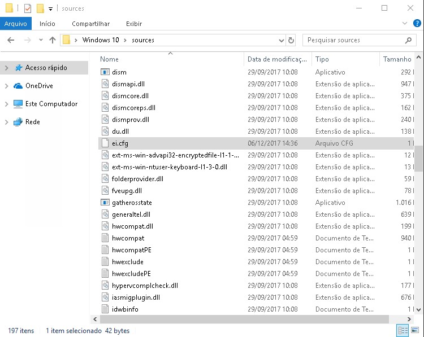Select the dism application icon
The width and height of the screenshot is (424, 337).
tap(105, 72)
